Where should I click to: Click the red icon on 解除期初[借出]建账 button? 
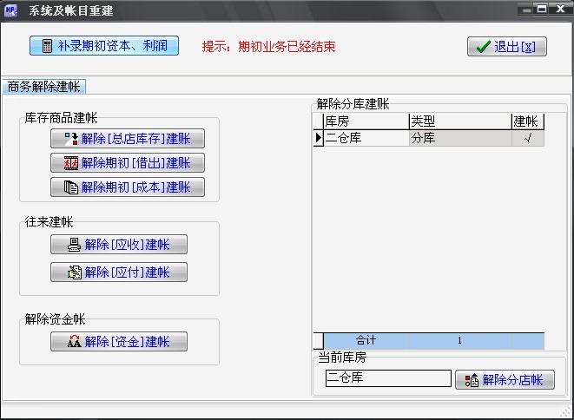click(x=71, y=163)
